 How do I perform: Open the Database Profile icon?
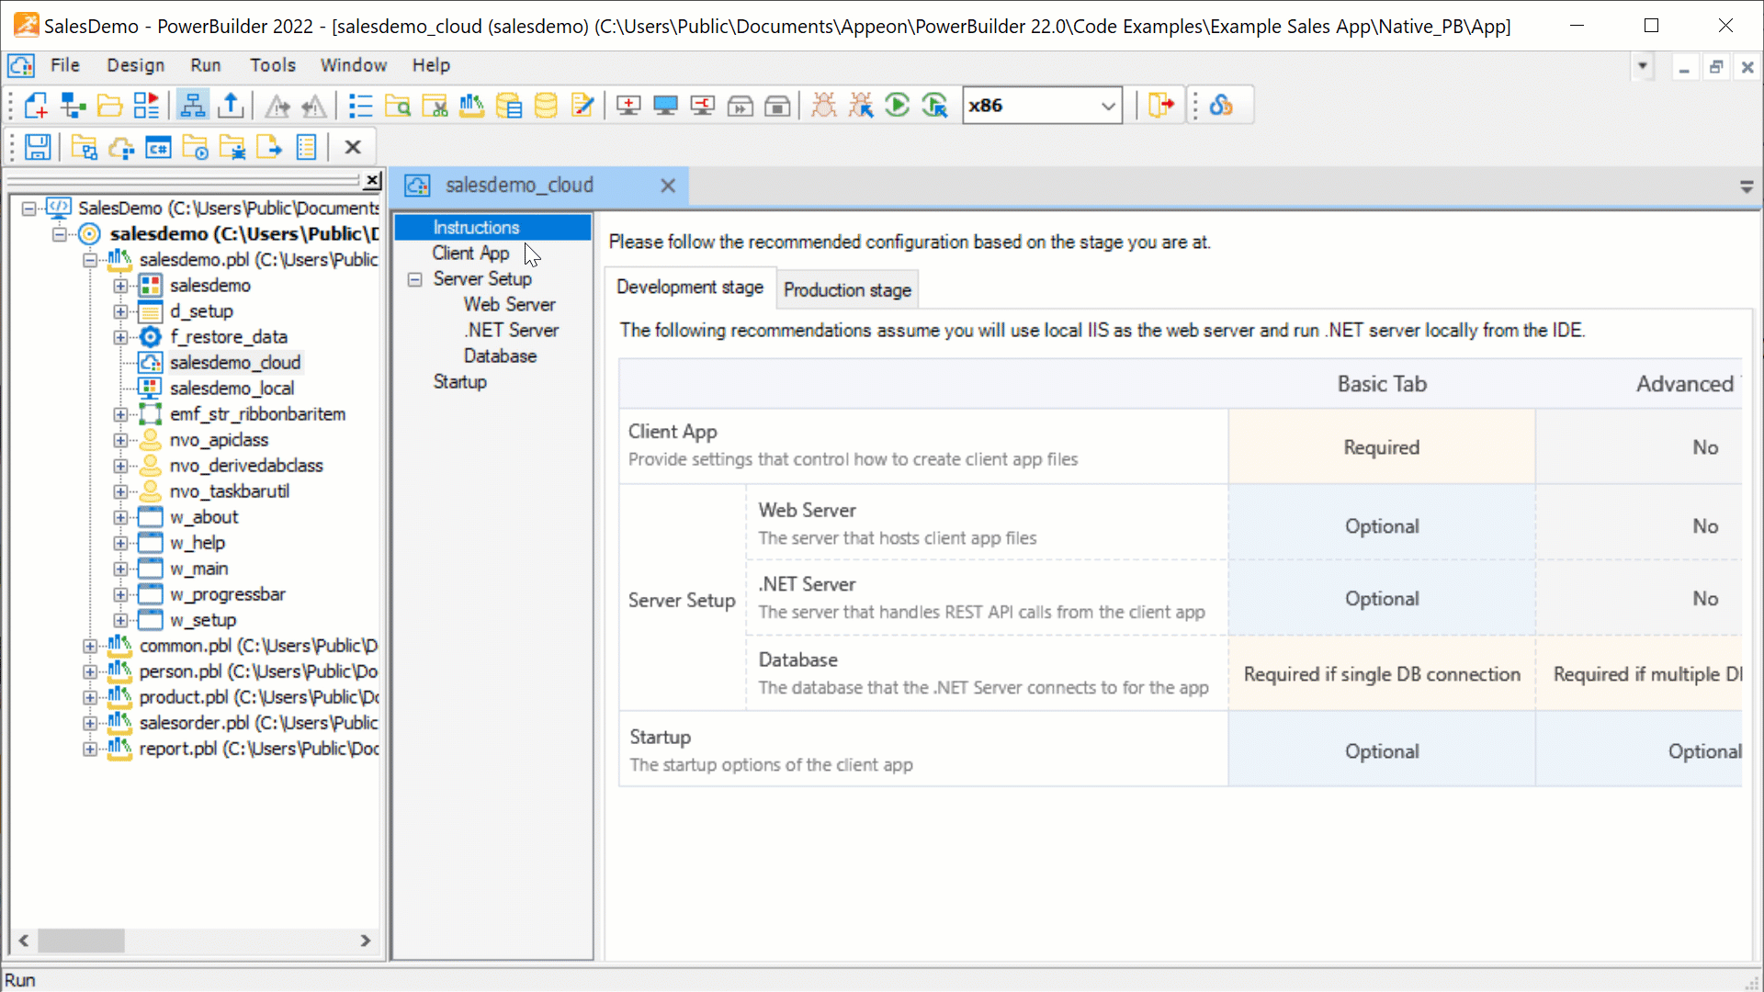508,106
